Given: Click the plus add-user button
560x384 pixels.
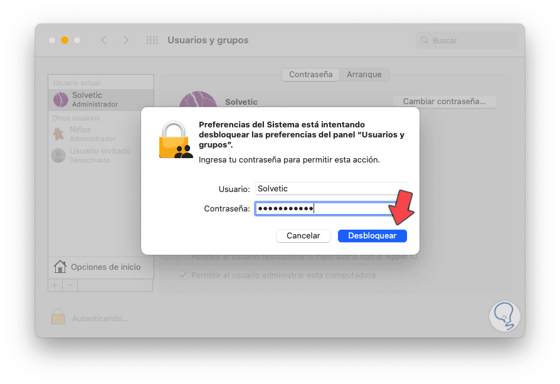Looking at the screenshot, I should tap(55, 285).
